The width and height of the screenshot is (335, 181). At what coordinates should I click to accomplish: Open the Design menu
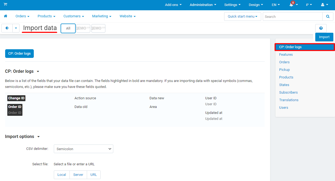256,5
